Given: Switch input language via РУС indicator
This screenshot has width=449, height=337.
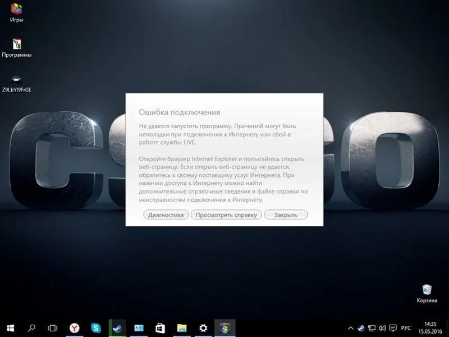Looking at the screenshot, I should (x=406, y=327).
